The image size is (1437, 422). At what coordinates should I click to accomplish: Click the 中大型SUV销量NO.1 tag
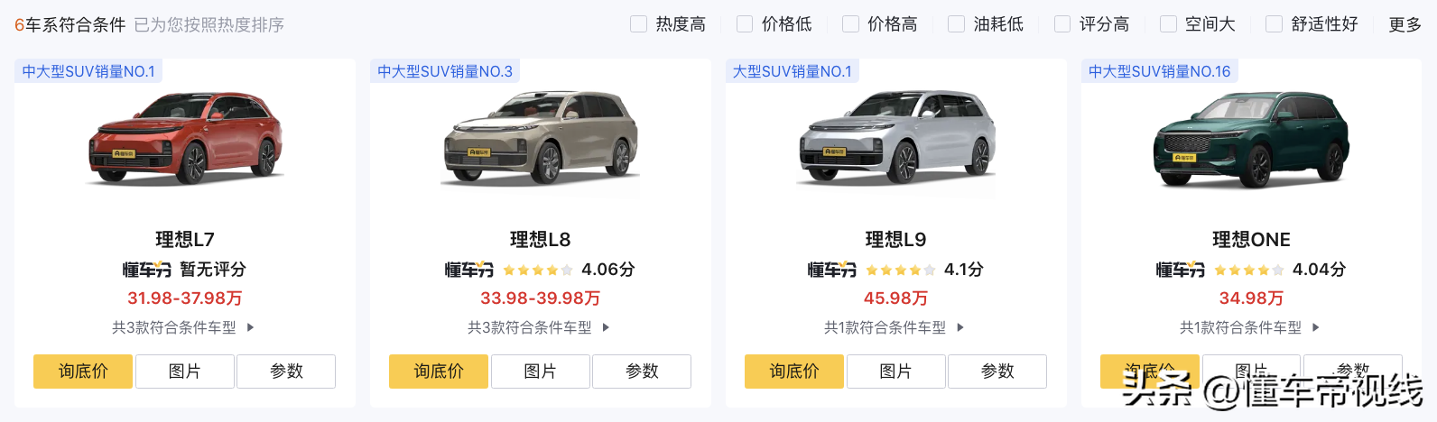(x=88, y=71)
